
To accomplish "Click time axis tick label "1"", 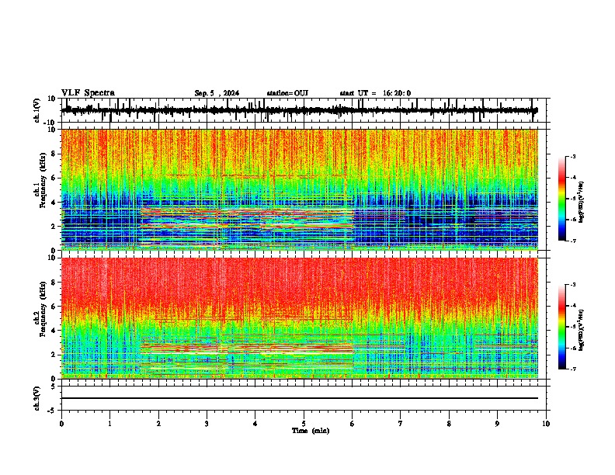I will 109,424.
